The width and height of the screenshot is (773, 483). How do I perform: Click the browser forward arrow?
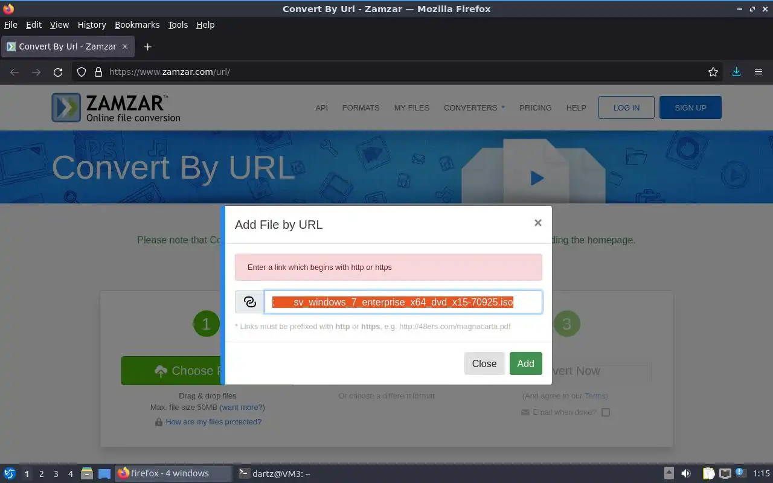(x=36, y=72)
